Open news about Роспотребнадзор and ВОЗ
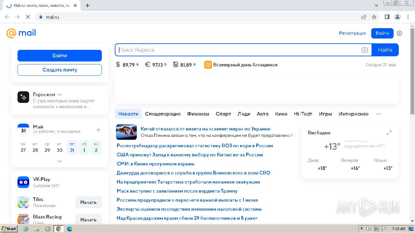The width and height of the screenshot is (415, 233). pyautogui.click(x=195, y=146)
